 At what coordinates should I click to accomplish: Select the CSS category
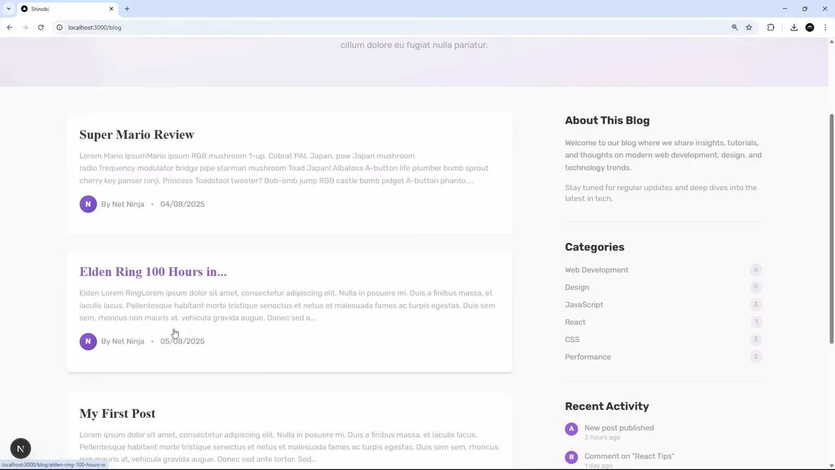(x=572, y=339)
